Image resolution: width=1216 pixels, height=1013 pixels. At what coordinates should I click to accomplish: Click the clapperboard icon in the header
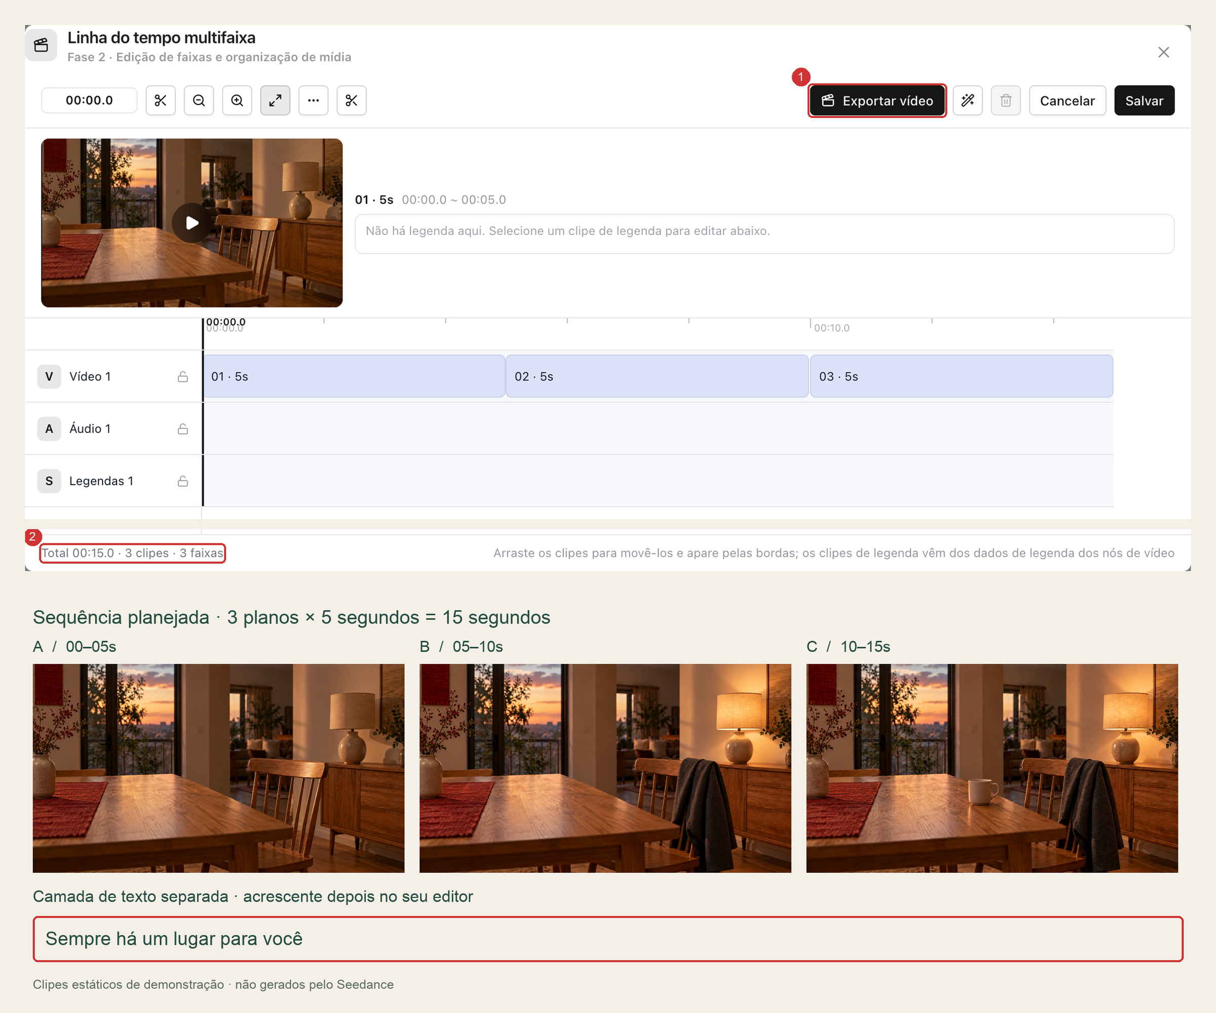click(x=41, y=45)
